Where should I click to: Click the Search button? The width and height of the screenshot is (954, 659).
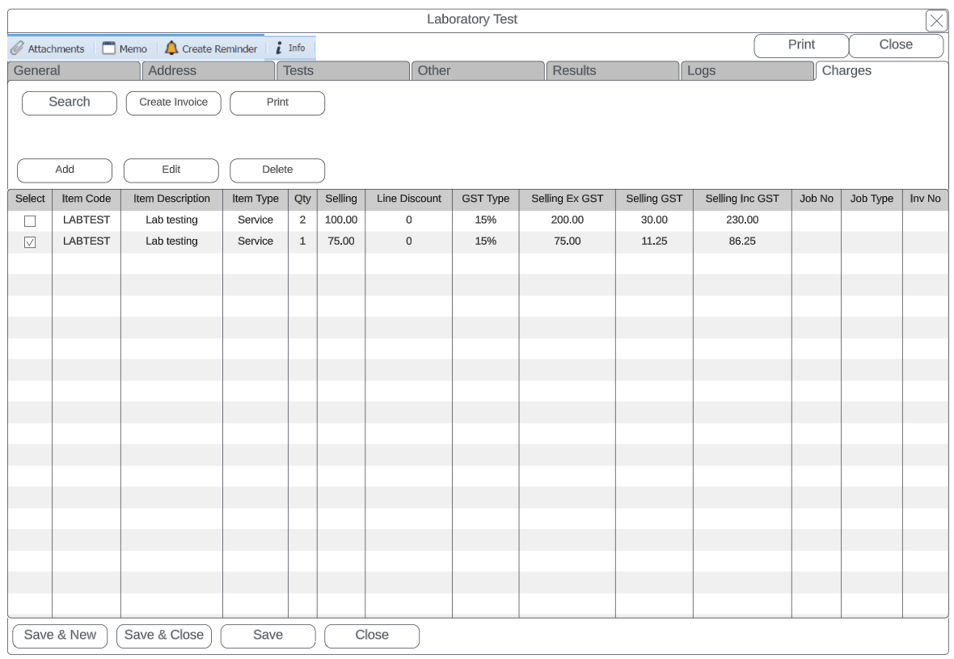pos(70,103)
